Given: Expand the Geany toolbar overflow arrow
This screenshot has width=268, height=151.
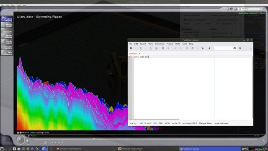Looking at the screenshot, I should click(250, 48).
